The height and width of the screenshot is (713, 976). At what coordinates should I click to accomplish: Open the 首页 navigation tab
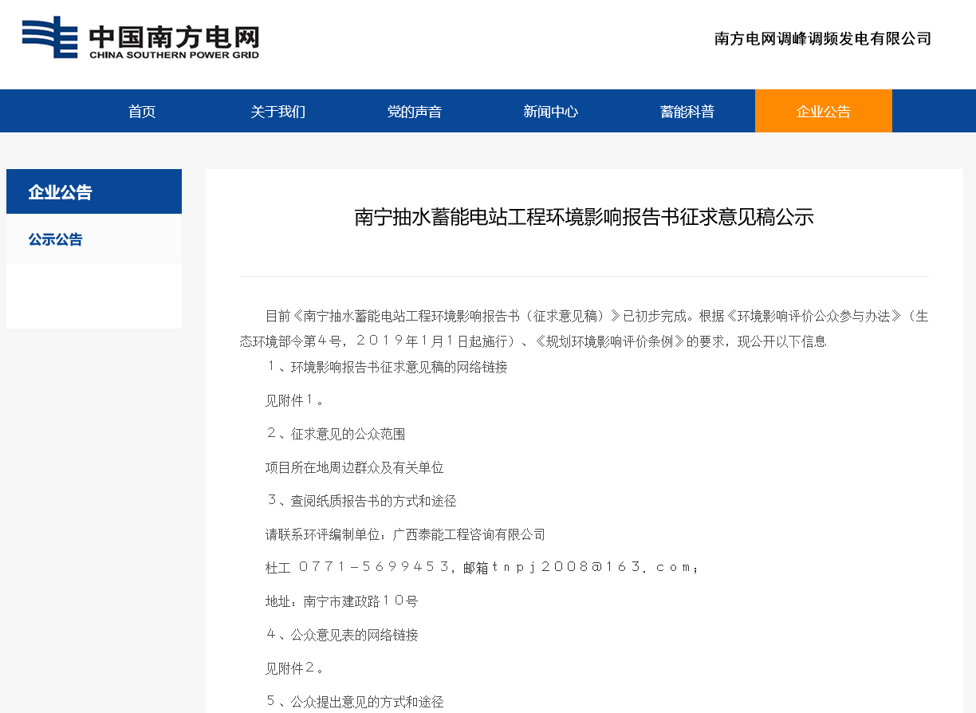click(142, 112)
